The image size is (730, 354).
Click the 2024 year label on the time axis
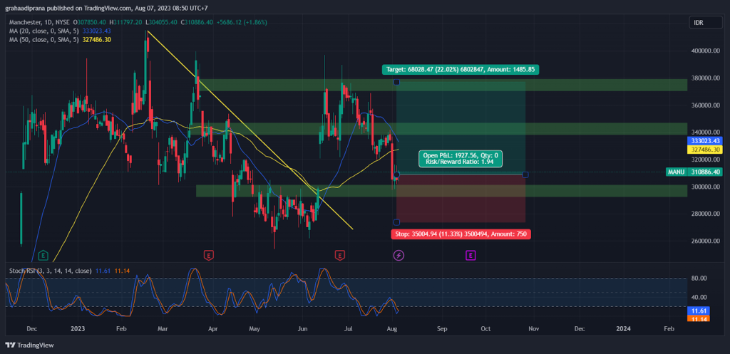(x=623, y=328)
